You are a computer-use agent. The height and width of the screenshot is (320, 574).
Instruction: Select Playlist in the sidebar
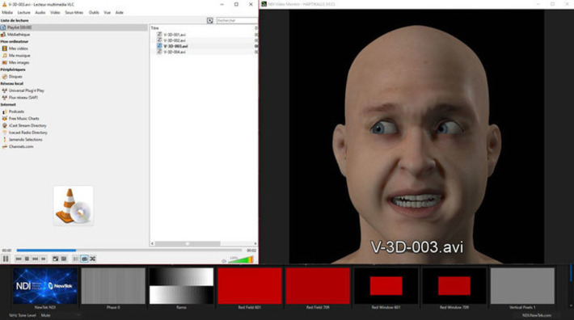pyautogui.click(x=74, y=27)
